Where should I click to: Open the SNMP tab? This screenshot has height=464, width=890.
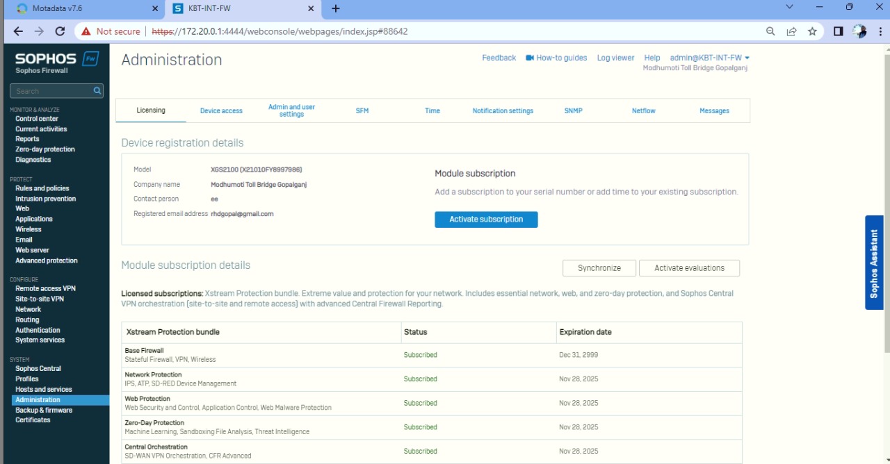click(574, 111)
